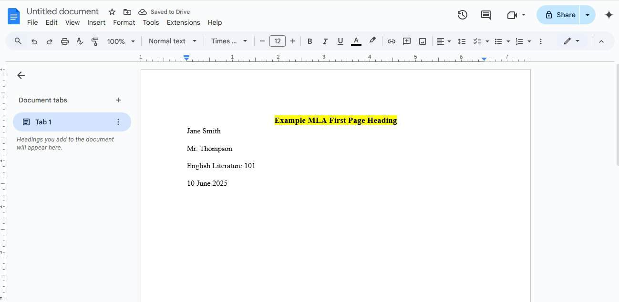Click the font size field
Screen dimensions: 619x302
(278, 41)
